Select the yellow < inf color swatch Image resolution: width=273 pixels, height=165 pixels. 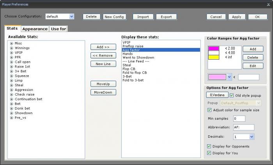(x=214, y=57)
